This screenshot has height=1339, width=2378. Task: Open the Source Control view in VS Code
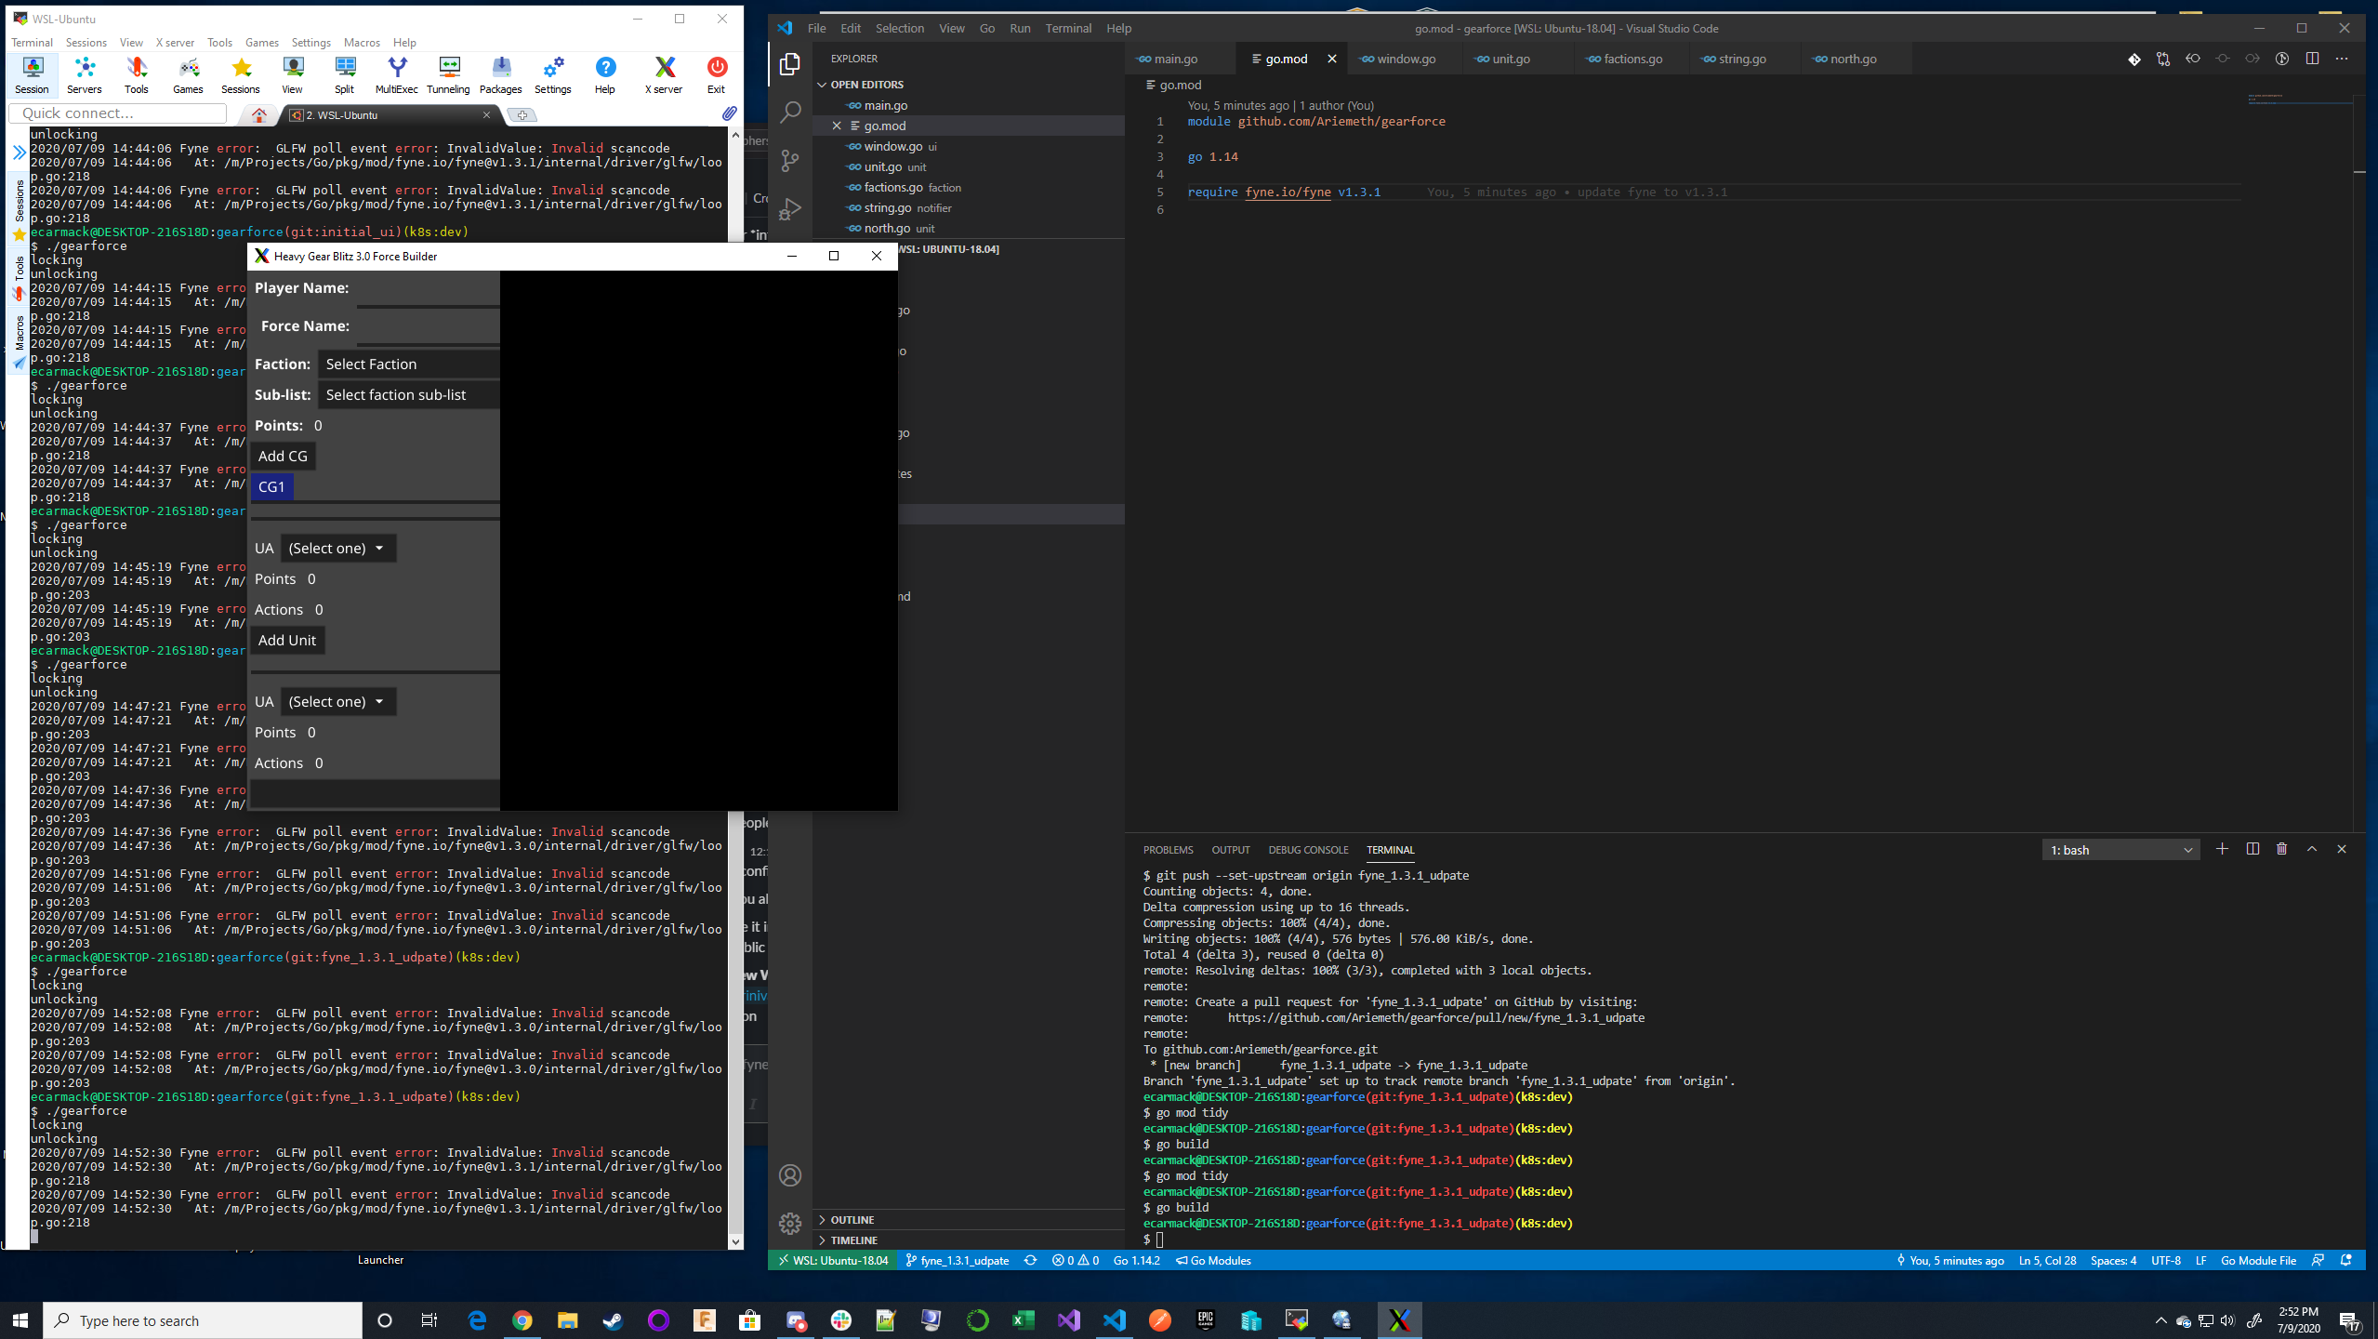pos(789,160)
